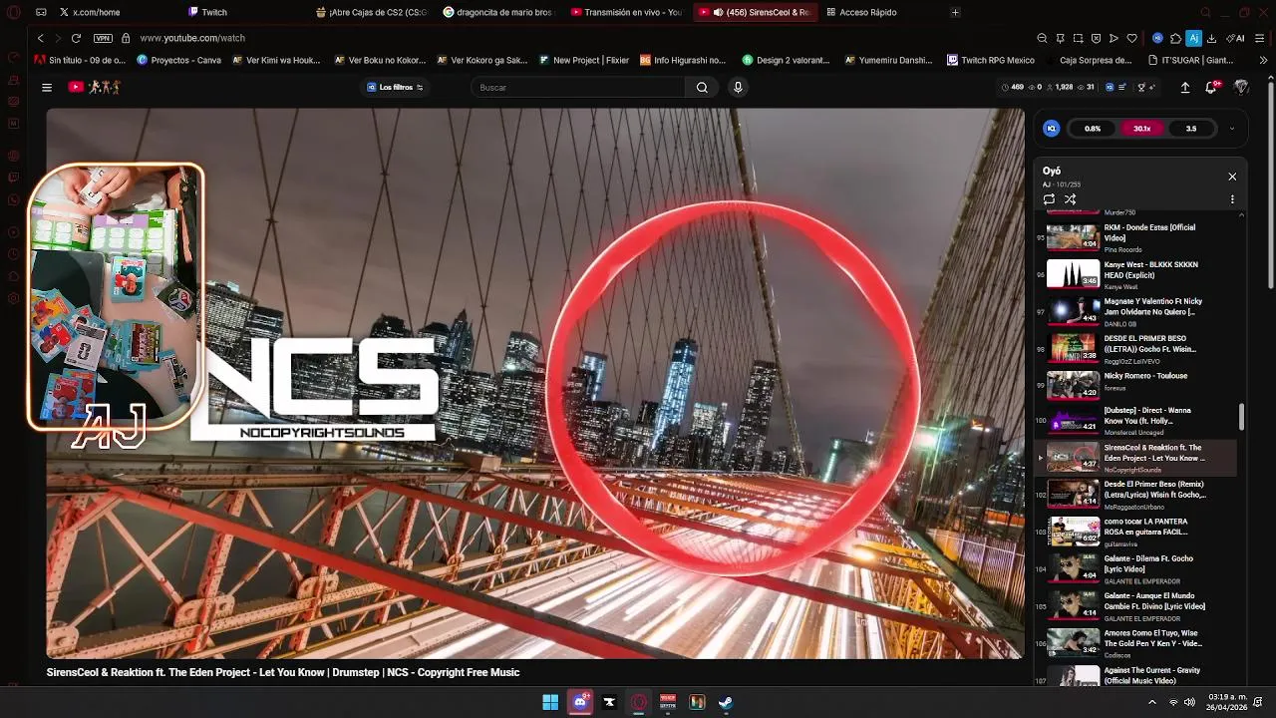Image resolution: width=1276 pixels, height=718 pixels.
Task: Open Info Higurashi bookmark
Action: pyautogui.click(x=683, y=60)
